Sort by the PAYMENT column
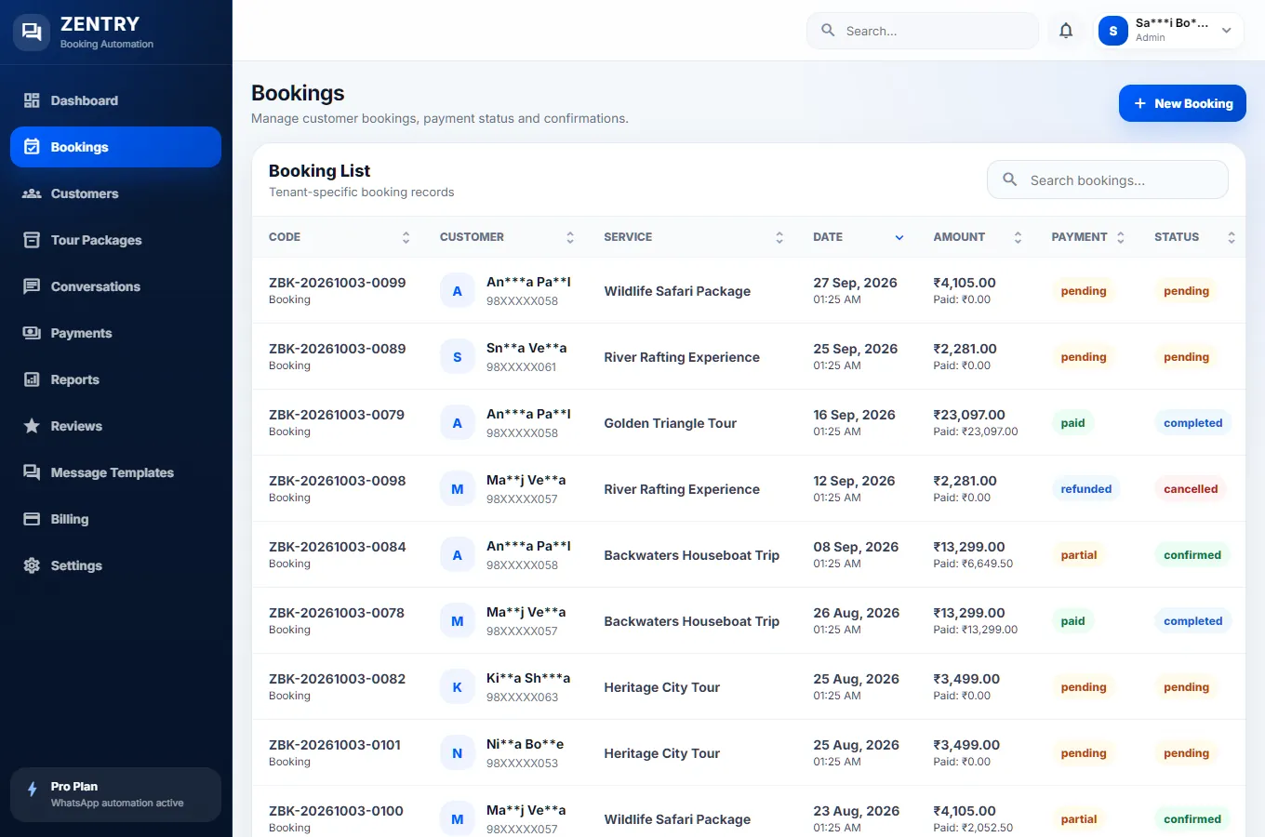The image size is (1265, 837). click(1120, 237)
